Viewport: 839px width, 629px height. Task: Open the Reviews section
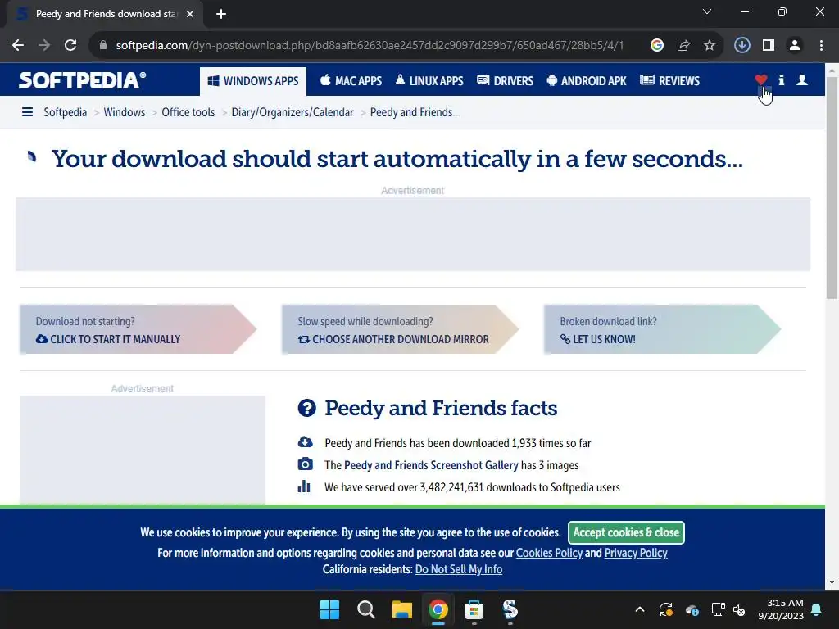point(670,81)
